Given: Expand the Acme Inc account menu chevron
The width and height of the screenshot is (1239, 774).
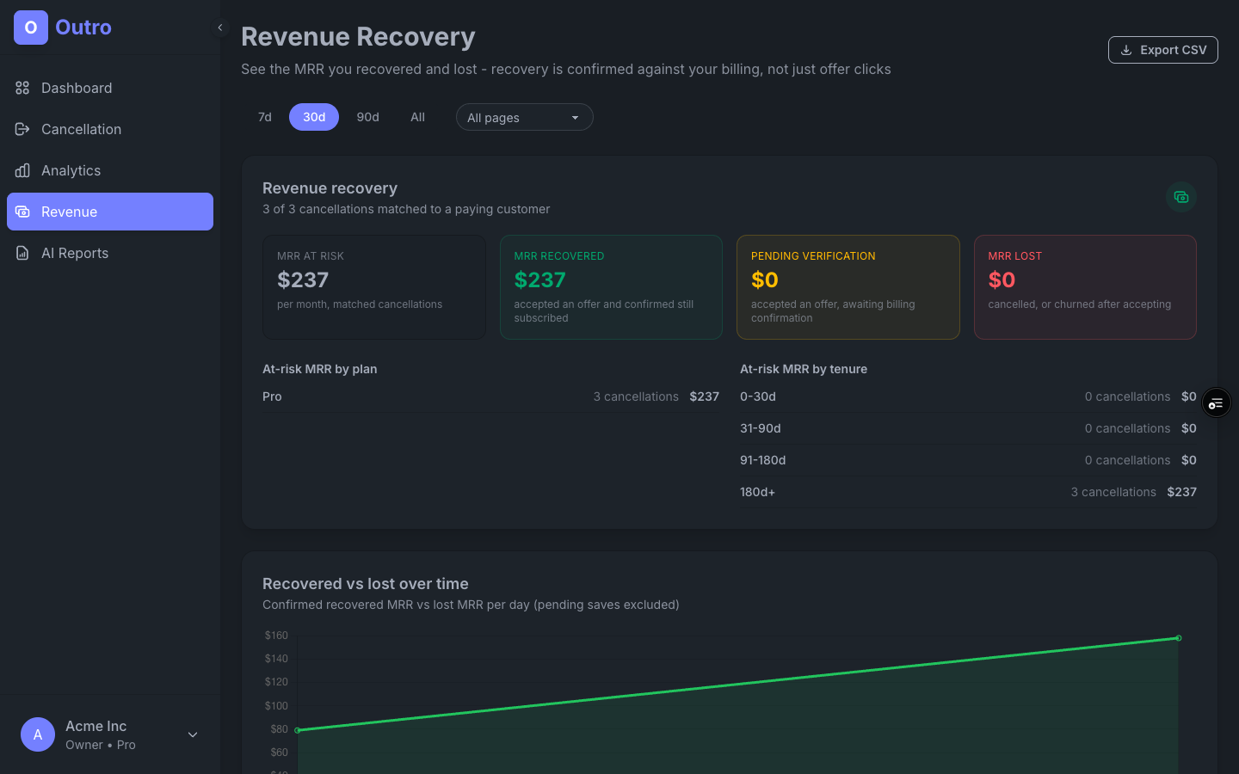Looking at the screenshot, I should [x=193, y=734].
